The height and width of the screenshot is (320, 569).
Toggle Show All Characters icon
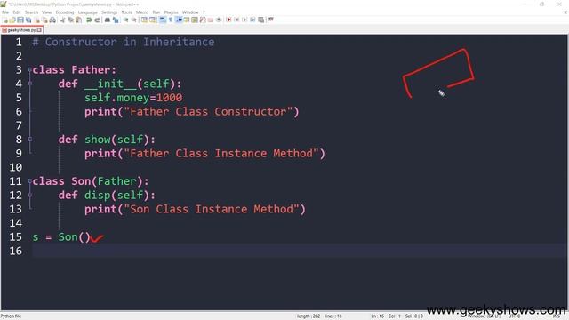click(171, 20)
